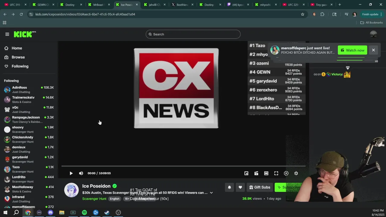Open mini player mode icon

(x=246, y=173)
